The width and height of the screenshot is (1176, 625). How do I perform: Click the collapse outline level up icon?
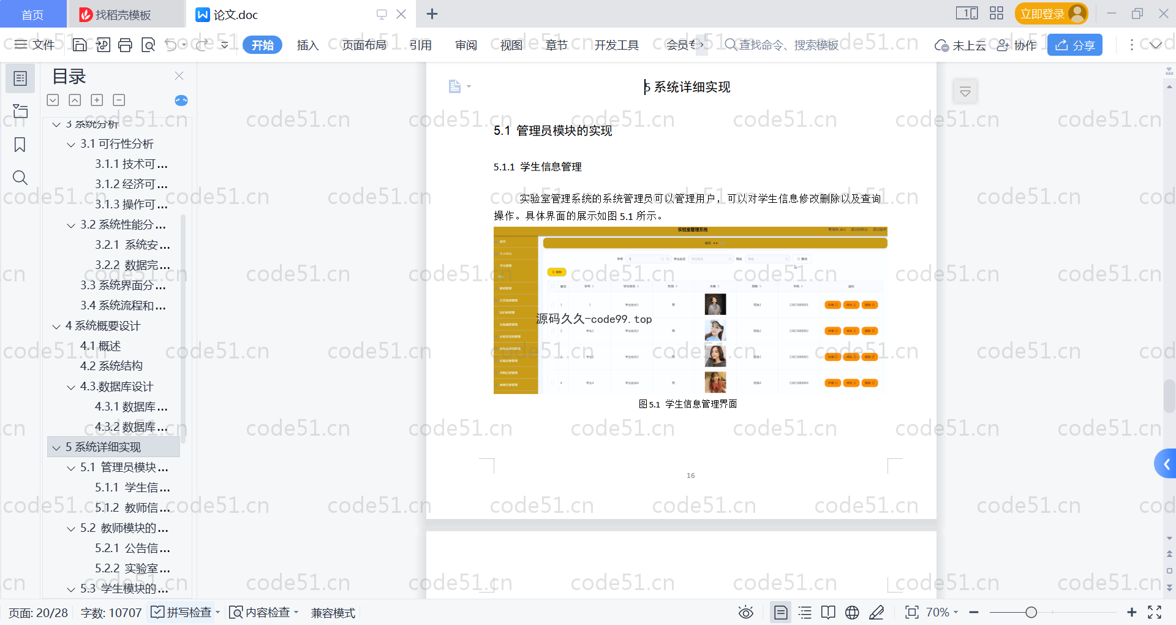[75, 100]
